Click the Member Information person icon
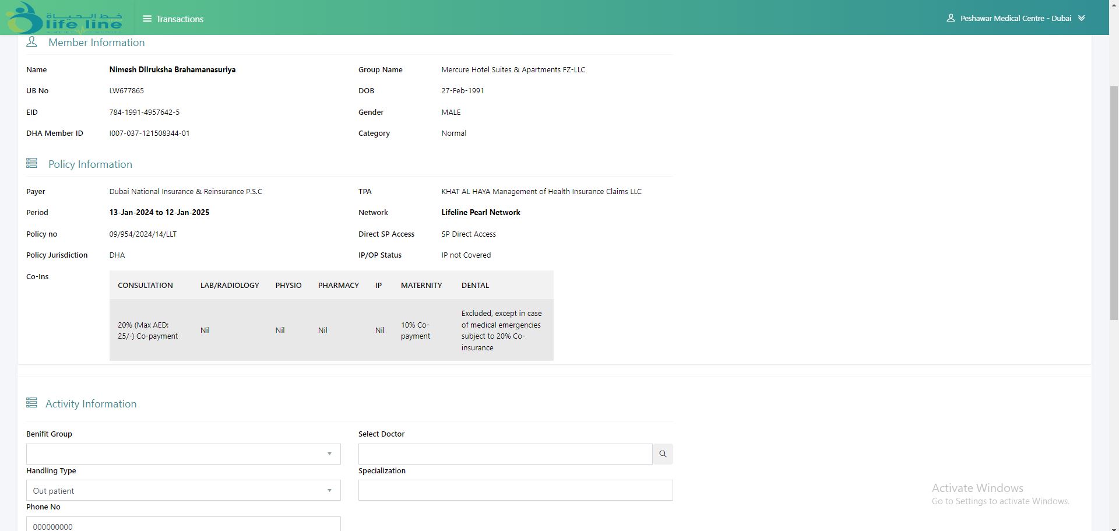Viewport: 1119px width, 531px height. (32, 42)
